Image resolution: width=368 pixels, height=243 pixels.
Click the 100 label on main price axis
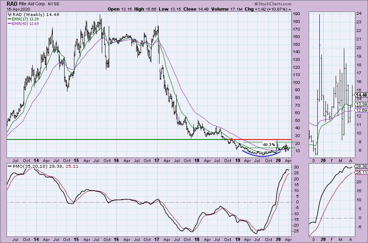click(x=296, y=82)
